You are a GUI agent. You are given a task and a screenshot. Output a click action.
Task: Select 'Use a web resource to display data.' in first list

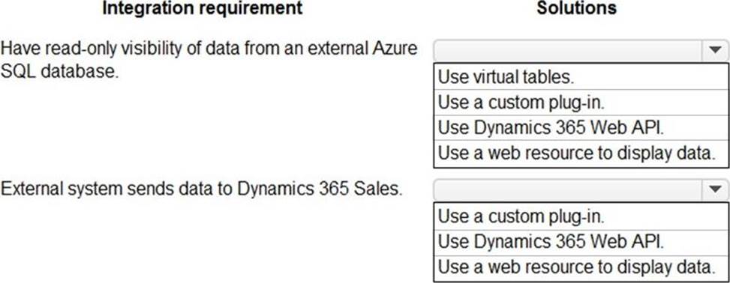581,153
